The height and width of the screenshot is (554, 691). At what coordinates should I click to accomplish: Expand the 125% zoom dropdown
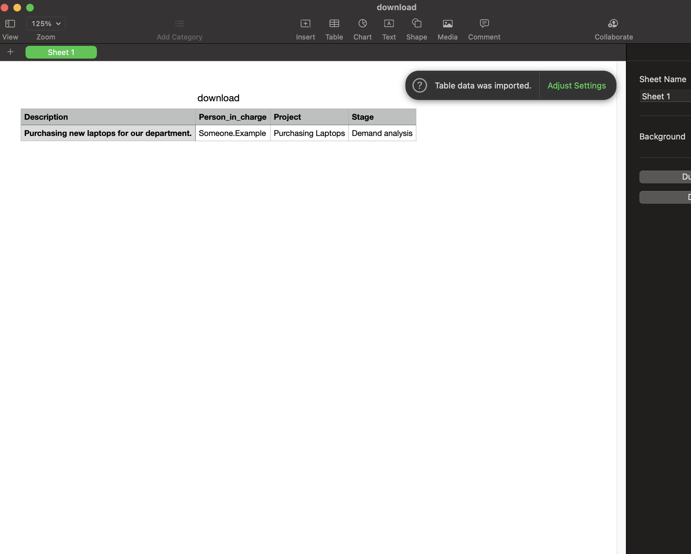coord(46,24)
